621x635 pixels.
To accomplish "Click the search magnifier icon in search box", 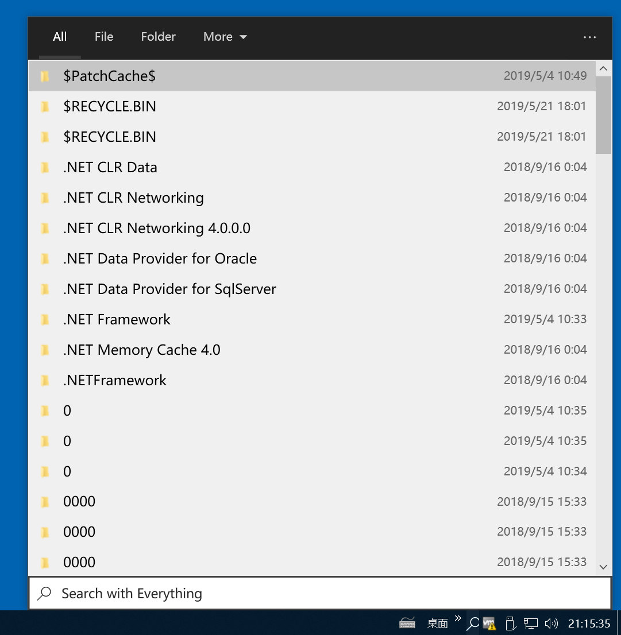I will pyautogui.click(x=44, y=594).
